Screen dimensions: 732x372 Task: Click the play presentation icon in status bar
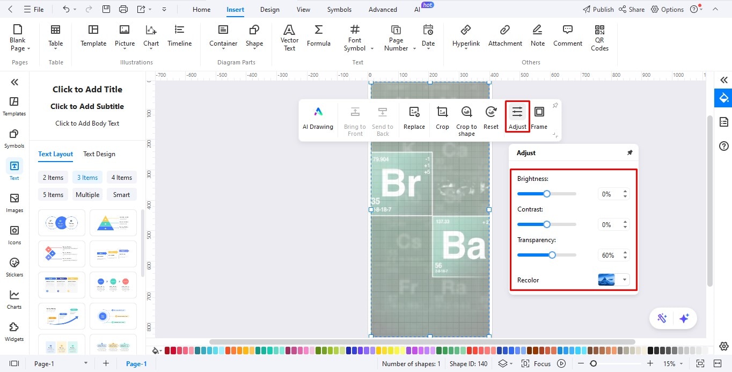561,363
